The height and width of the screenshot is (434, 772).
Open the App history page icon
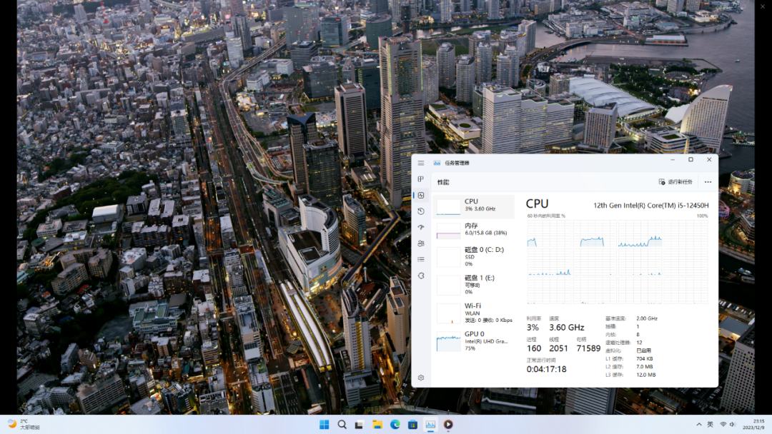coord(421,211)
